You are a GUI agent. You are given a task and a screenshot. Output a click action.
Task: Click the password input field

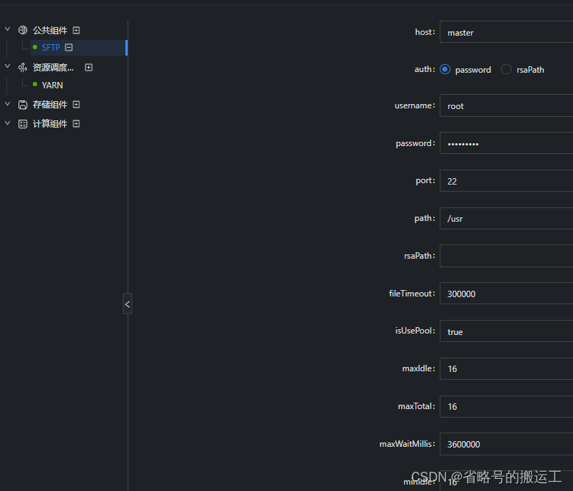[506, 143]
